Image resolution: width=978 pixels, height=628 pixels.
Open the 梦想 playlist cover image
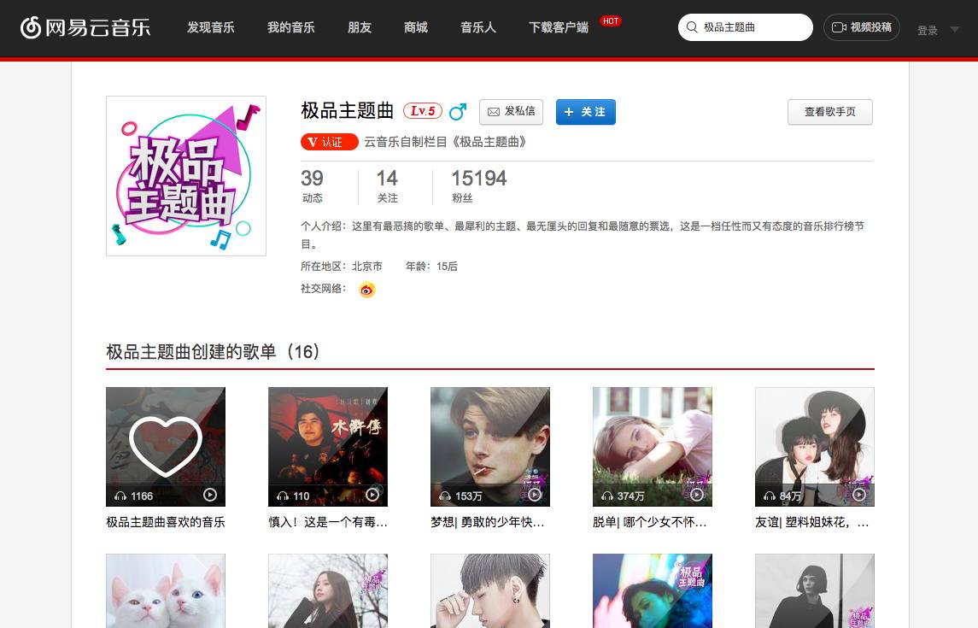(489, 447)
